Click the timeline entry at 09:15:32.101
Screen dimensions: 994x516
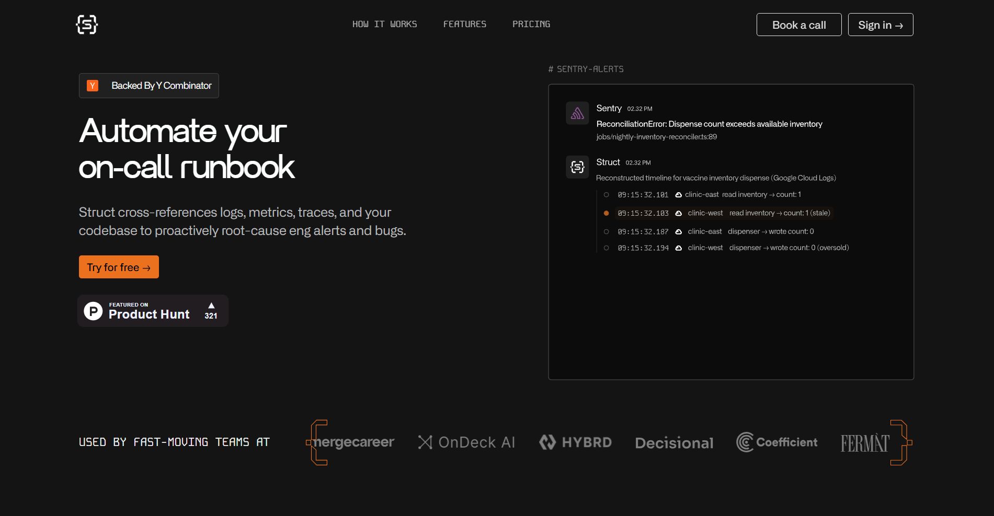702,195
